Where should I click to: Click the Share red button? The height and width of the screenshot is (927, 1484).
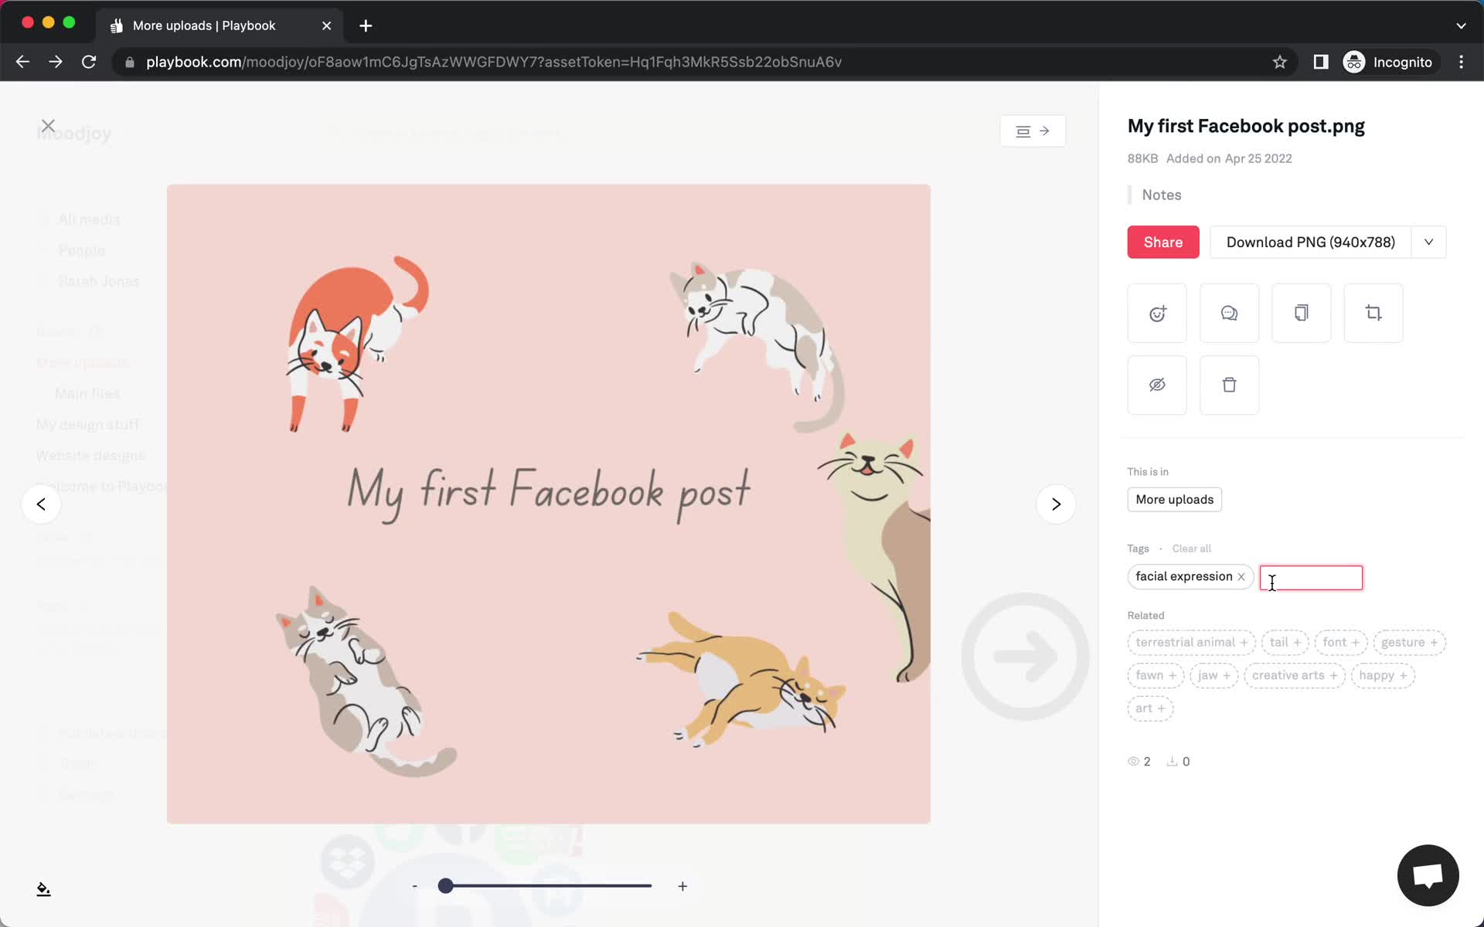point(1162,241)
